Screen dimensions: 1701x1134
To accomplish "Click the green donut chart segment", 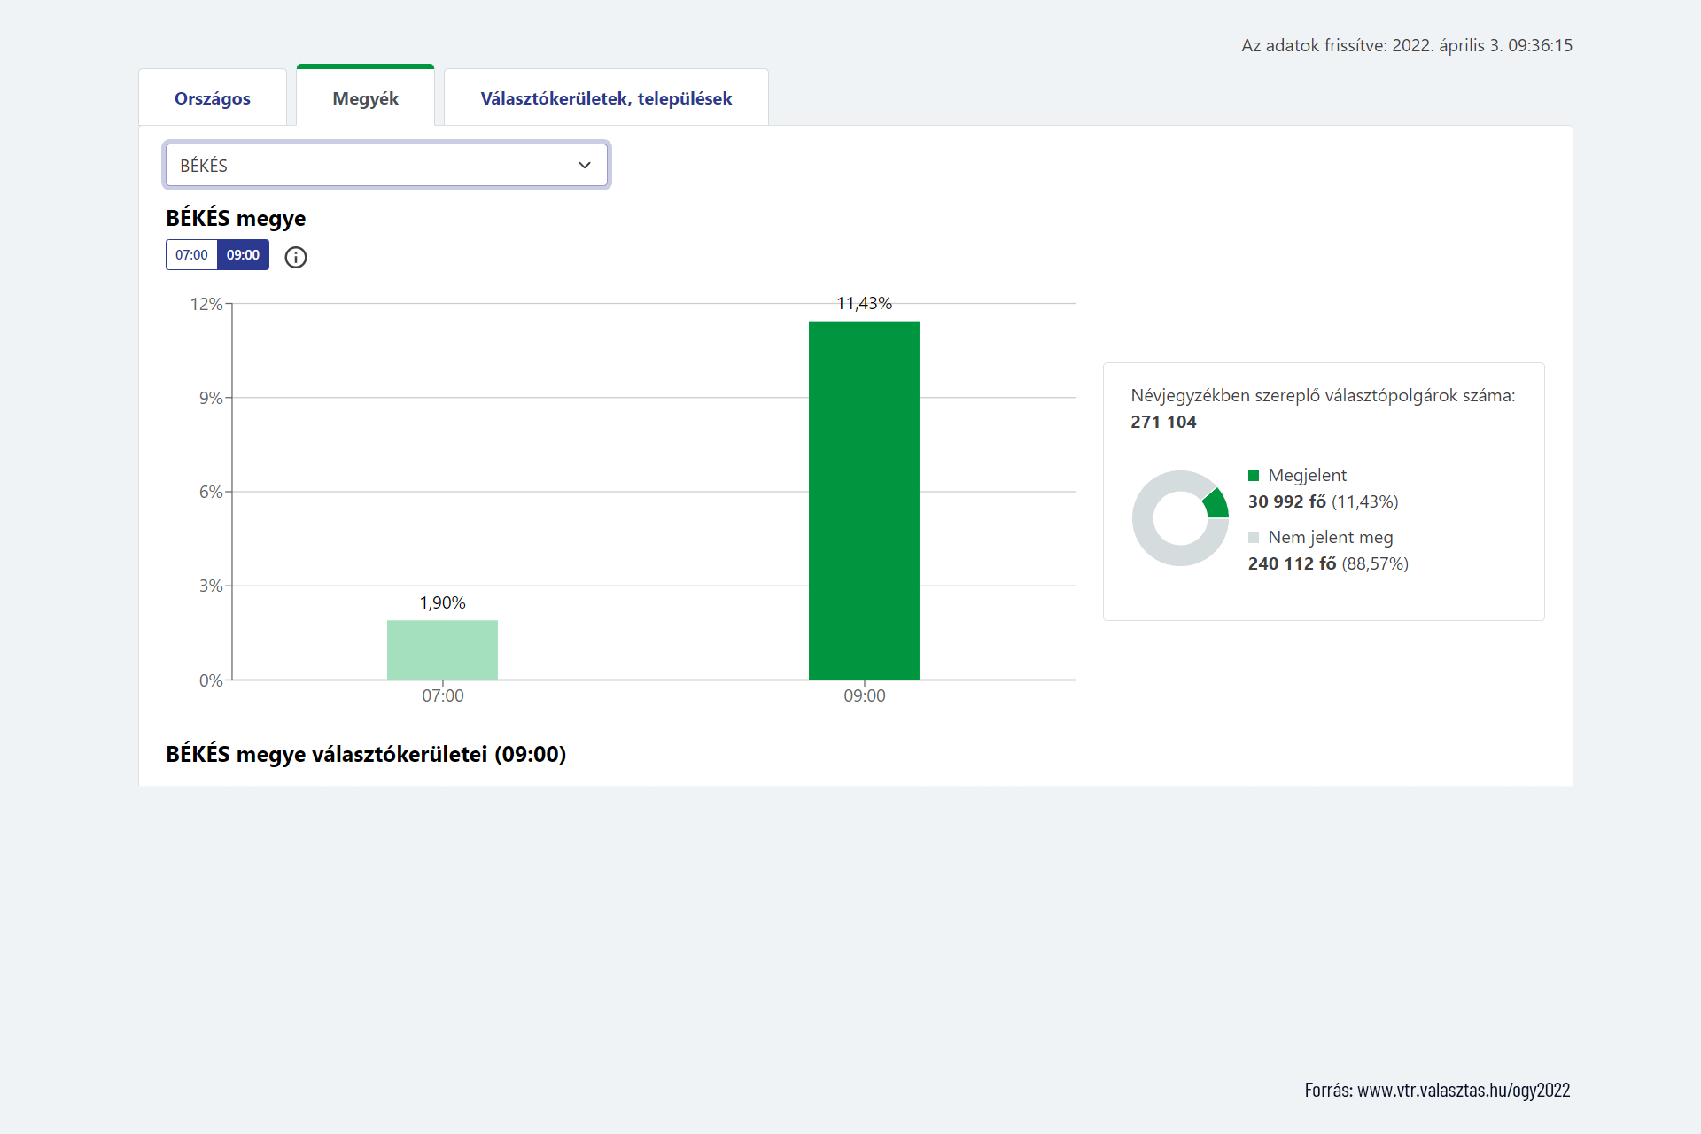I will [1216, 504].
